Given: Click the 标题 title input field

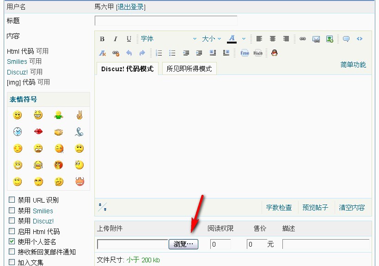Looking at the screenshot, I should tap(165, 21).
